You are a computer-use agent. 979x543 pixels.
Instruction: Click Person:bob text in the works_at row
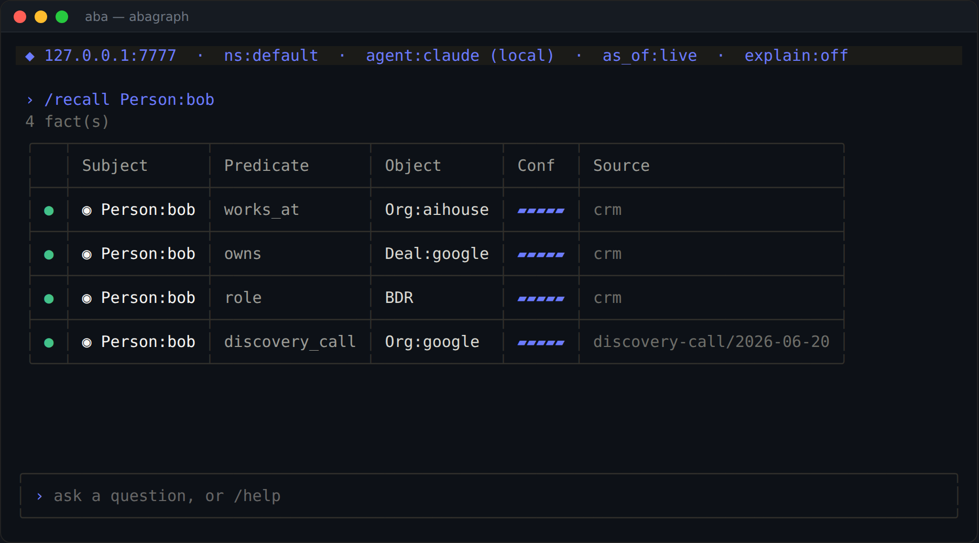point(148,210)
